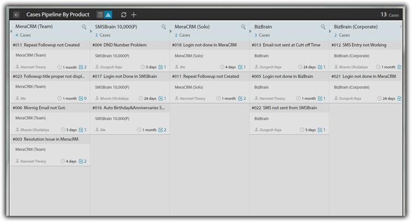The height and width of the screenshot is (222, 411).
Task: Open case #016 Auto Birthday&Anniversaries card
Action: pos(129,108)
